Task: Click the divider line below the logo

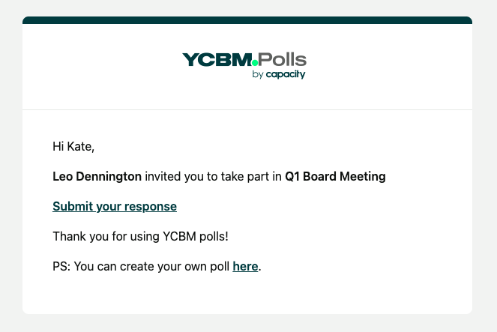Action: tap(247, 109)
